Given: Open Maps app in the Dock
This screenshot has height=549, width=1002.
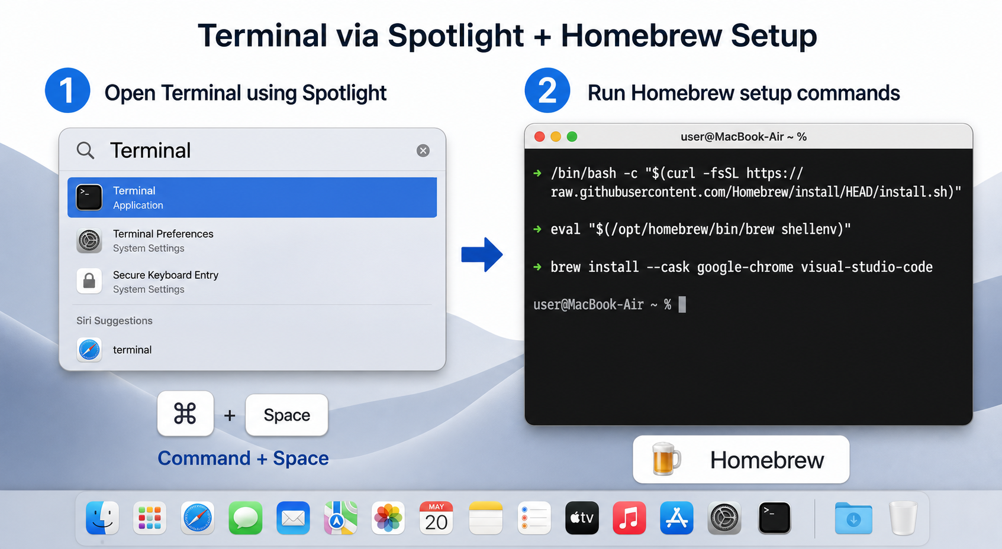Looking at the screenshot, I should [x=341, y=518].
